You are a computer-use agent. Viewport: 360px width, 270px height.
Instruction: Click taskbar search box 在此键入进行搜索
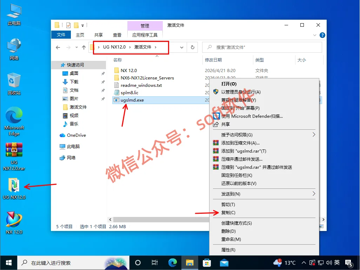73,263
